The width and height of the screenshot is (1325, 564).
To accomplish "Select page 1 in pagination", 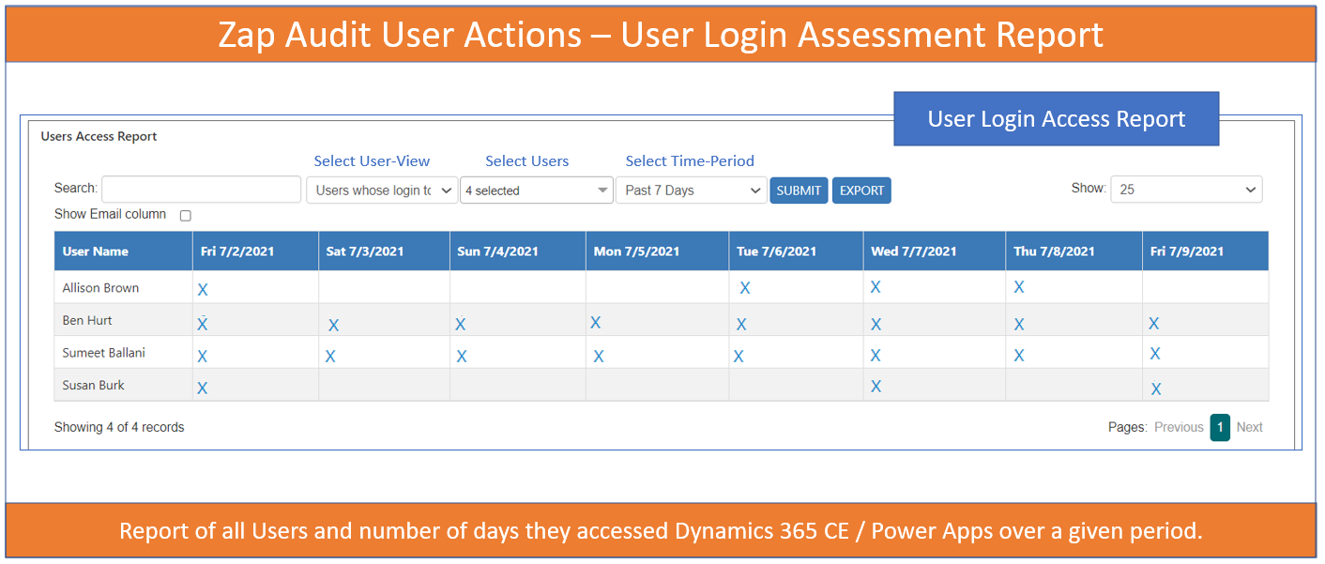I will click(1219, 427).
